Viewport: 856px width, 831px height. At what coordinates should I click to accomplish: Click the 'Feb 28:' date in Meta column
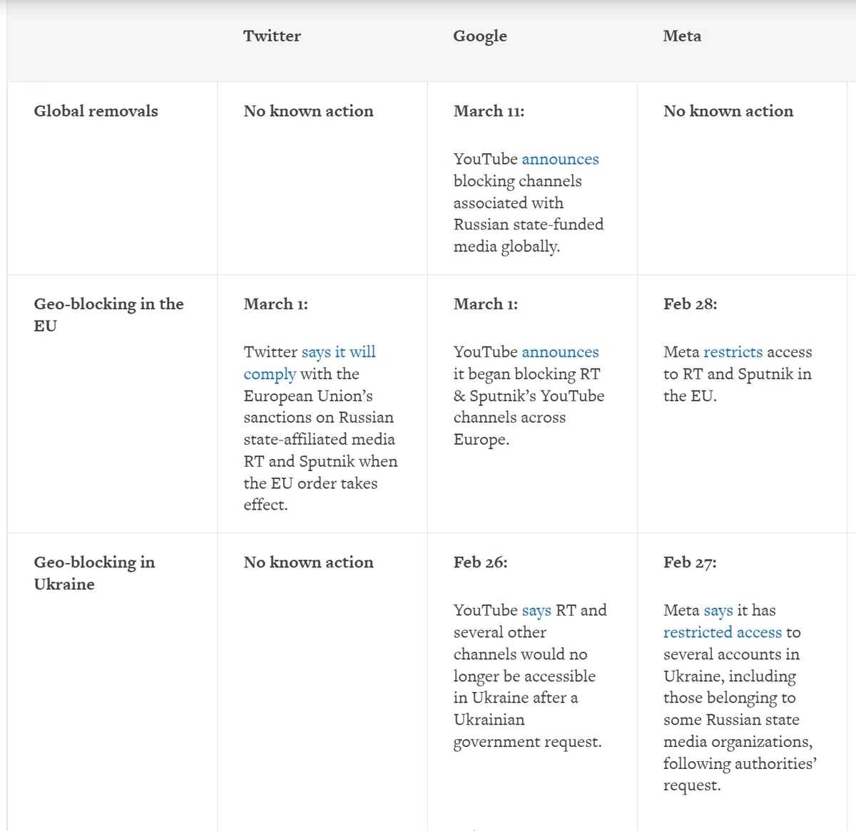(691, 304)
